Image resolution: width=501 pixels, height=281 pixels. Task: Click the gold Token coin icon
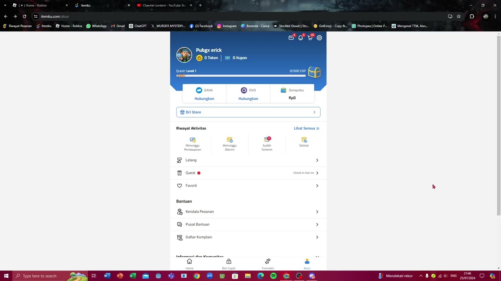[199, 58]
